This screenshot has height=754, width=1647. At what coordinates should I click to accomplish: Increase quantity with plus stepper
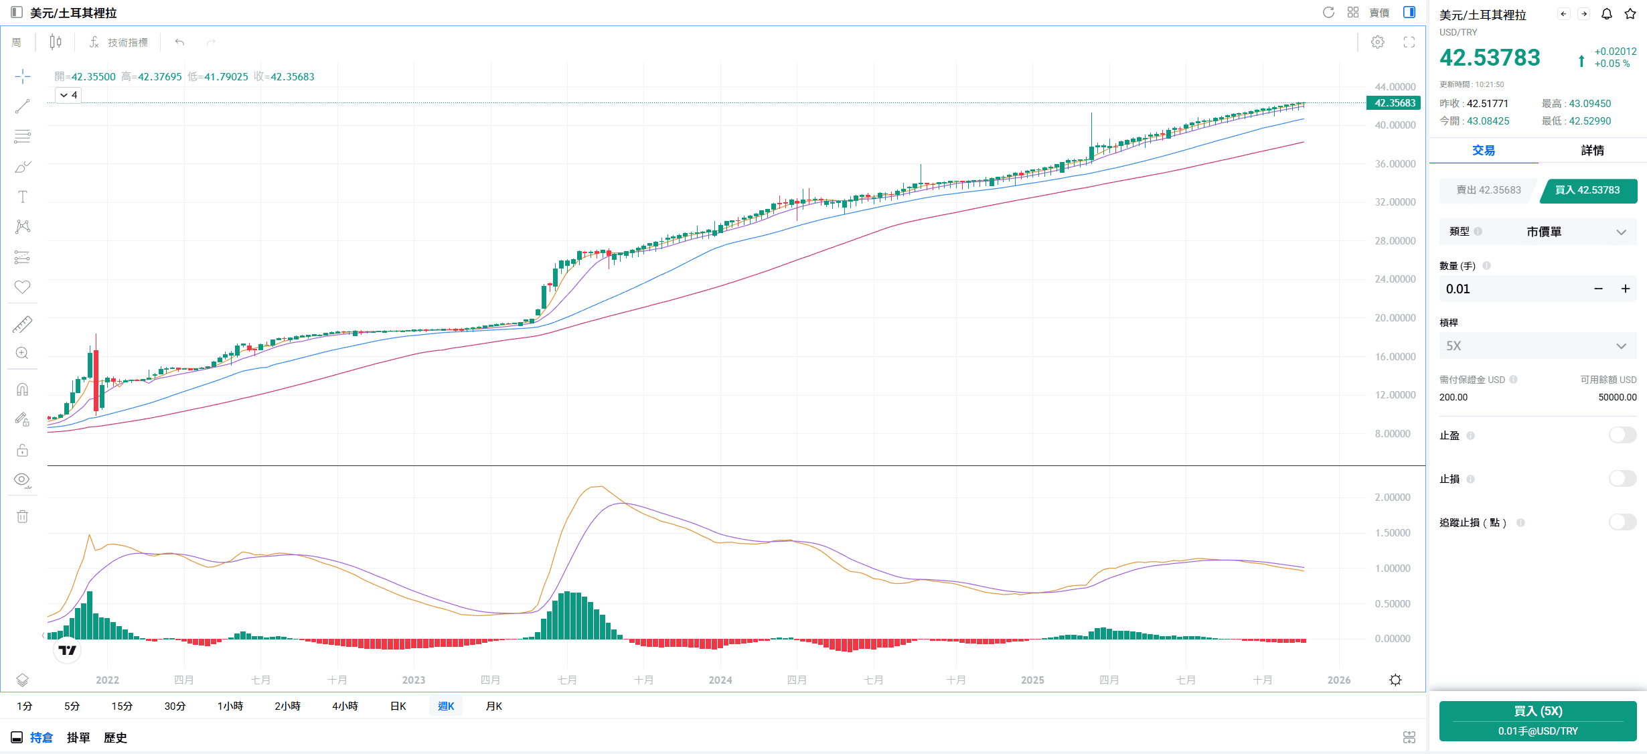click(1626, 289)
